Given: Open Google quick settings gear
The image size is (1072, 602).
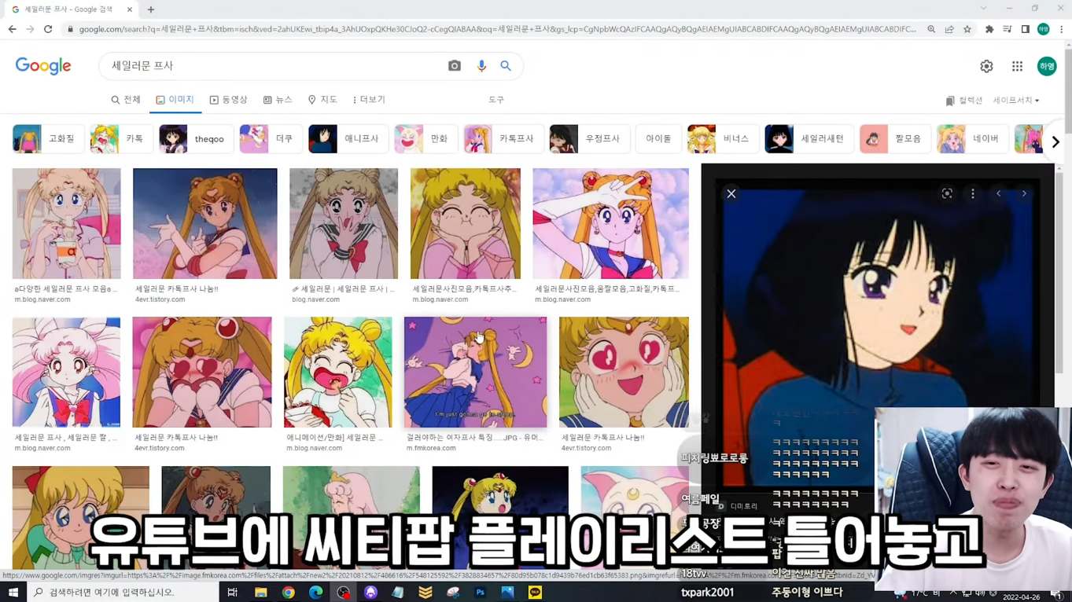Looking at the screenshot, I should [986, 67].
